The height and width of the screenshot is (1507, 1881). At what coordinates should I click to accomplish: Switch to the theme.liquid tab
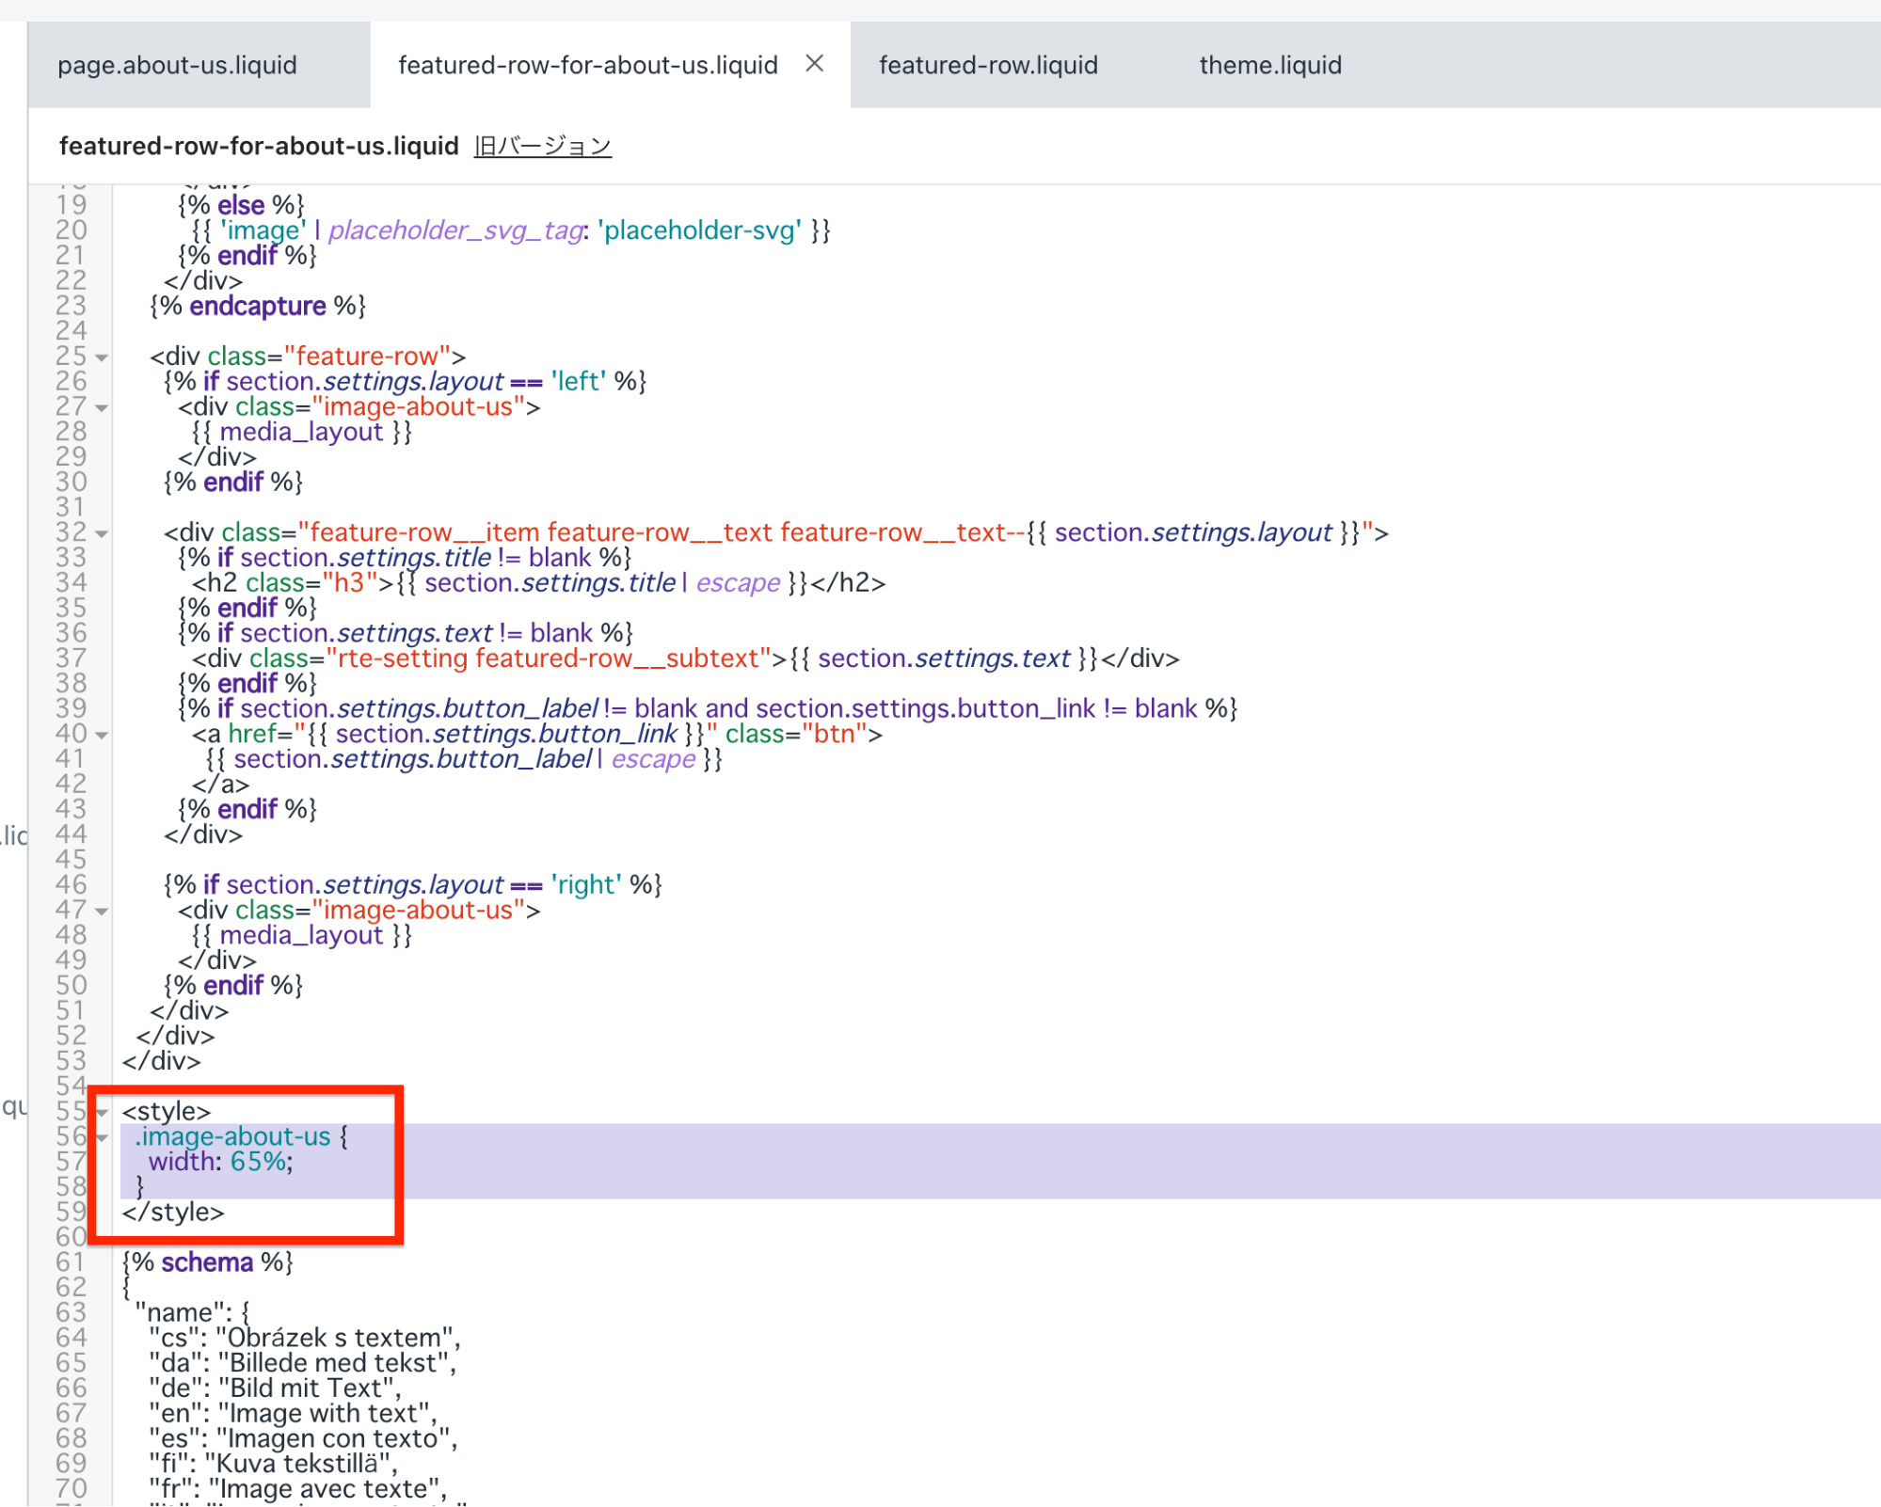pos(1270,65)
